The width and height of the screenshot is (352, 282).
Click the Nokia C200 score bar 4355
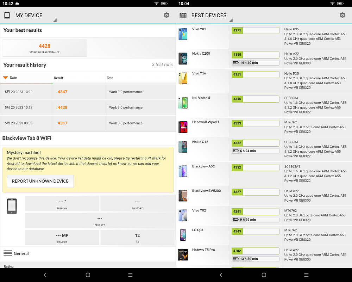pos(256,55)
